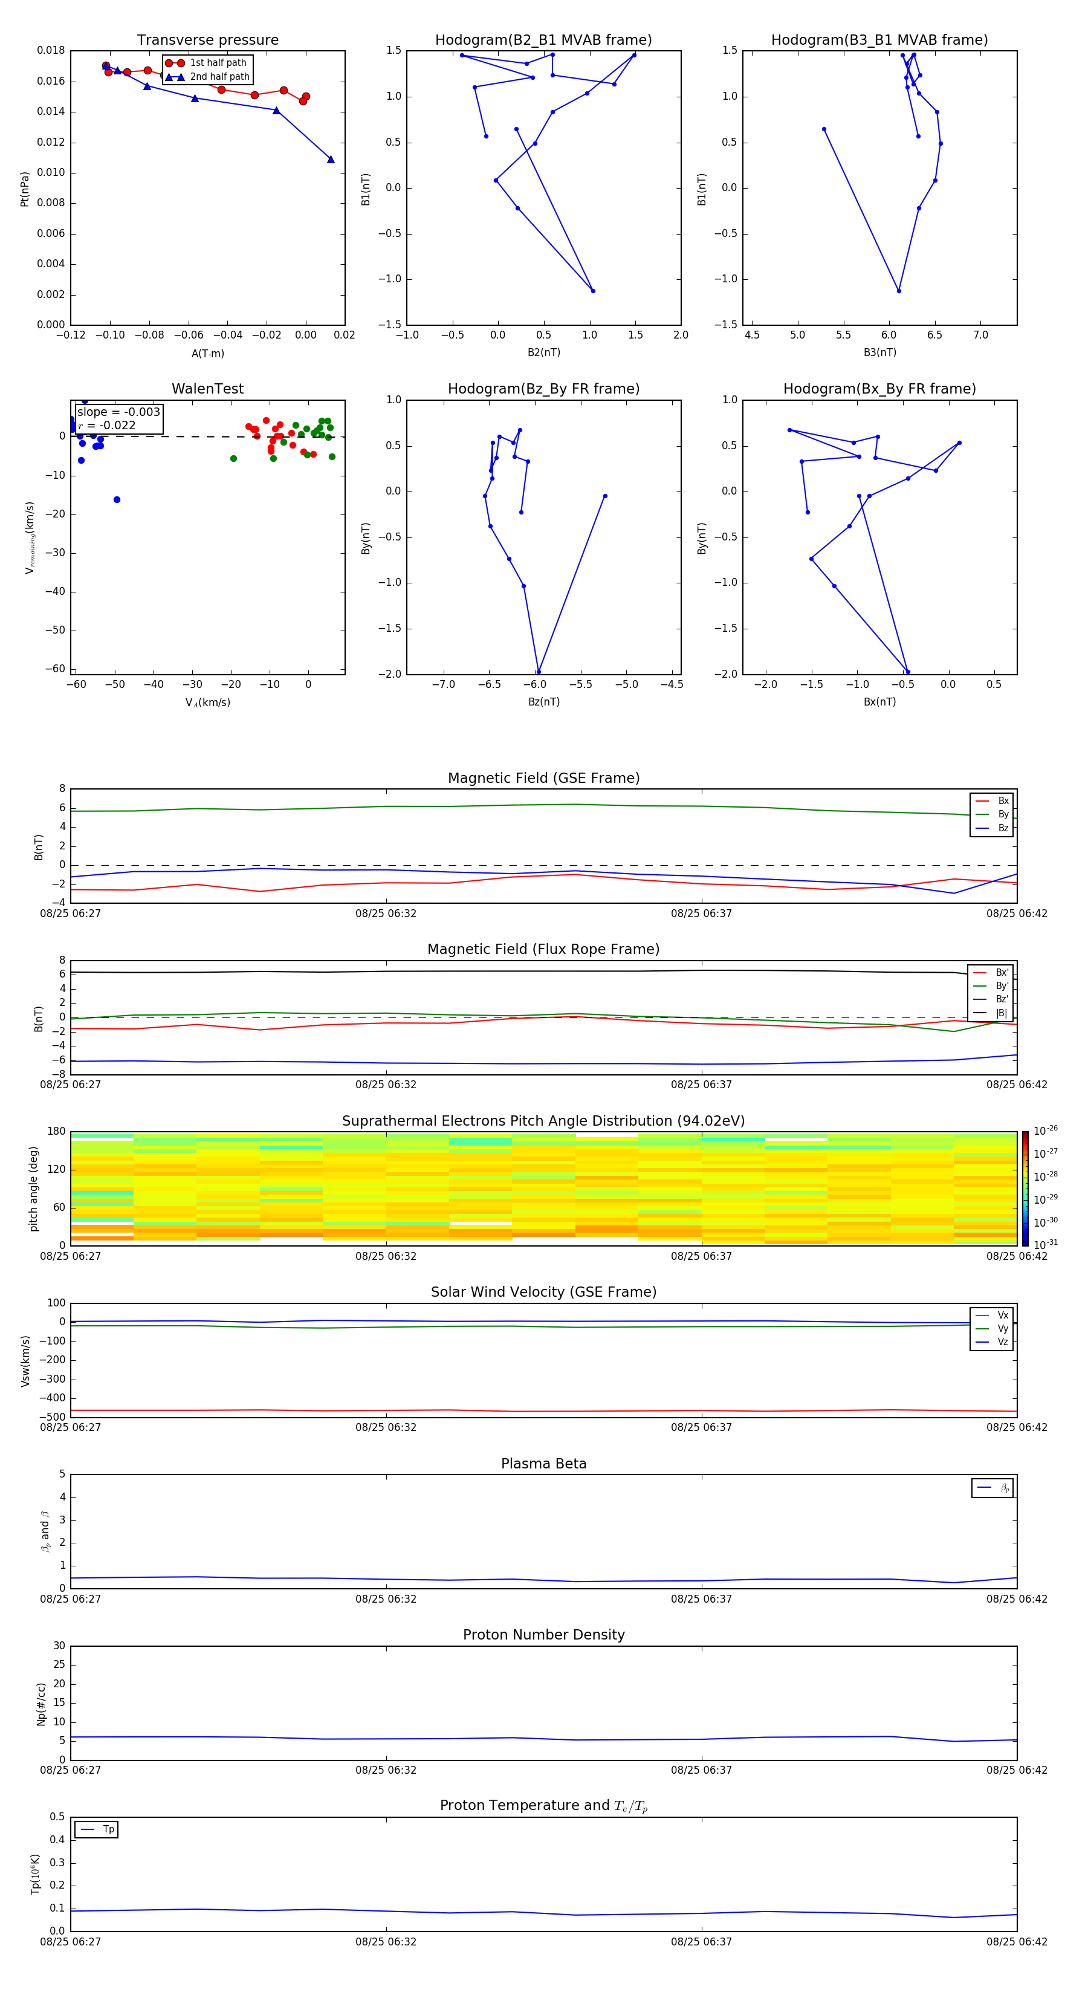Image resolution: width=1088 pixels, height=1995 pixels.
Task: Click the Np(#/cc) axis label
Action: 41,1703
